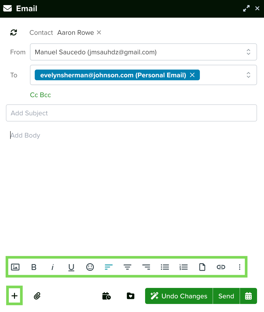Insert an image using the picture icon
Image resolution: width=264 pixels, height=312 pixels.
tap(15, 267)
